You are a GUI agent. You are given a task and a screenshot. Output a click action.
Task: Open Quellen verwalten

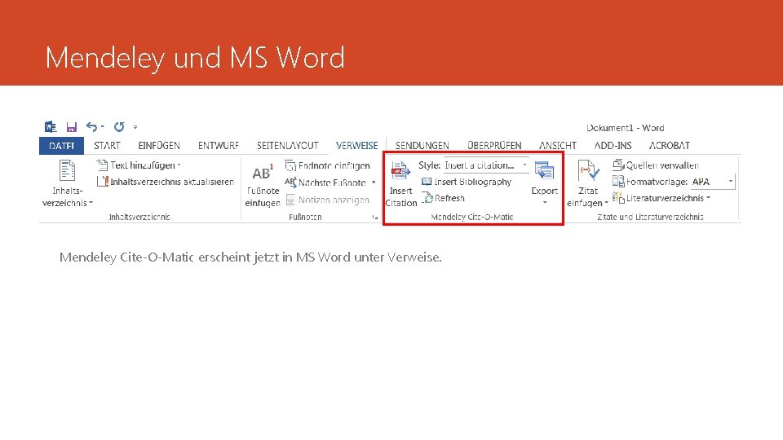[x=656, y=165]
